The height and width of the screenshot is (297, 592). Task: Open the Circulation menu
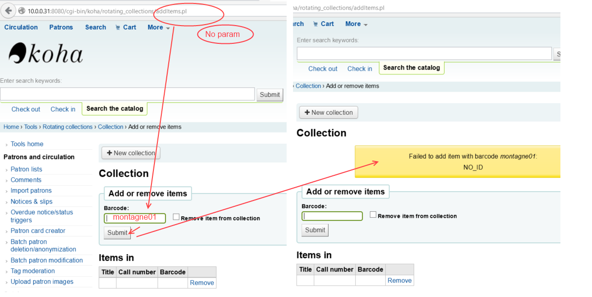[x=21, y=28]
